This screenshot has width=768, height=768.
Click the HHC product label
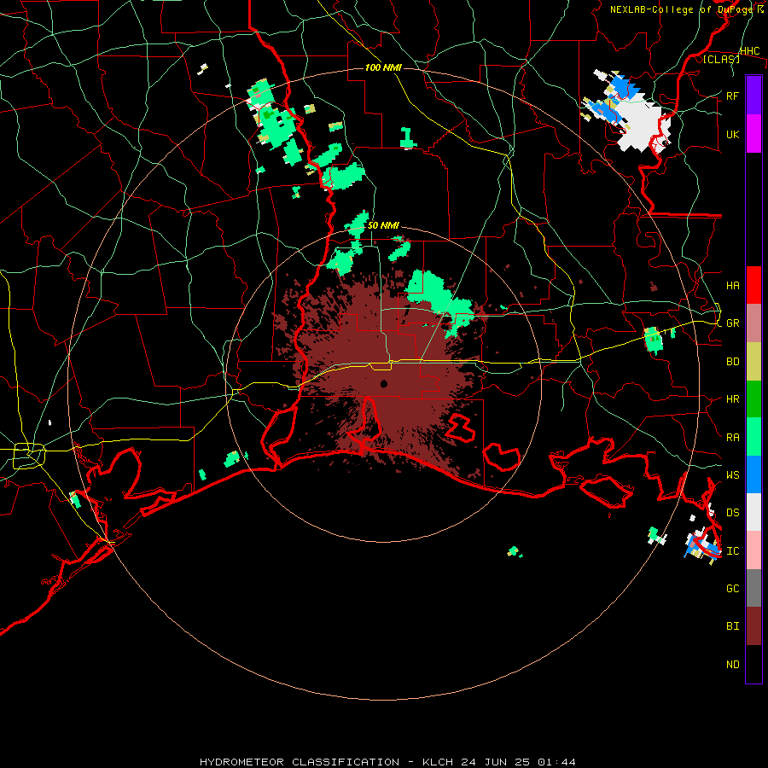pos(749,51)
